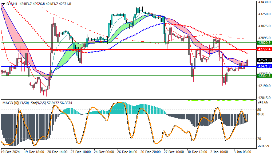Screen dimensions: 273x156
Task: Click the 42895.0 price axis label
Action: point(265,38)
